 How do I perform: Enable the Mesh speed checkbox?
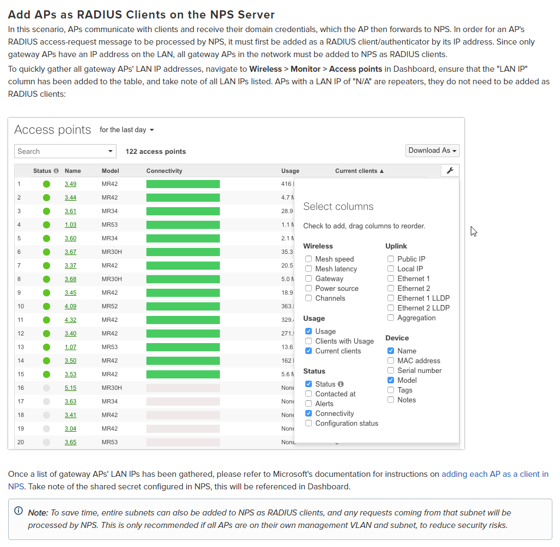(x=309, y=259)
